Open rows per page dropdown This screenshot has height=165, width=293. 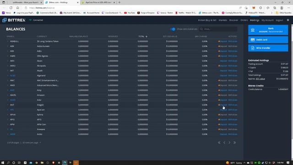tap(32, 143)
